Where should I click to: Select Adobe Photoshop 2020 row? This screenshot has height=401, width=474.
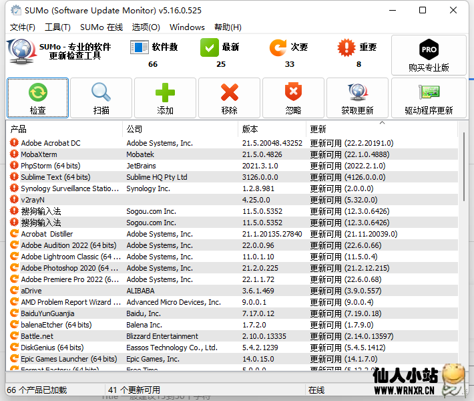click(232, 268)
